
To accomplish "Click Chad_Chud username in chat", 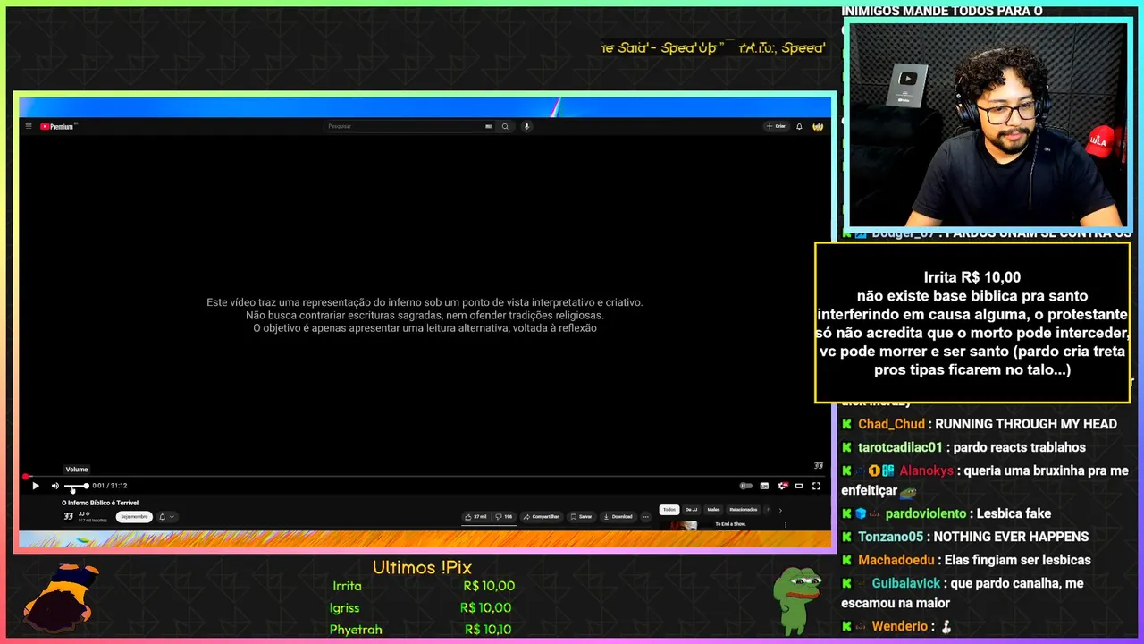I will (x=891, y=424).
